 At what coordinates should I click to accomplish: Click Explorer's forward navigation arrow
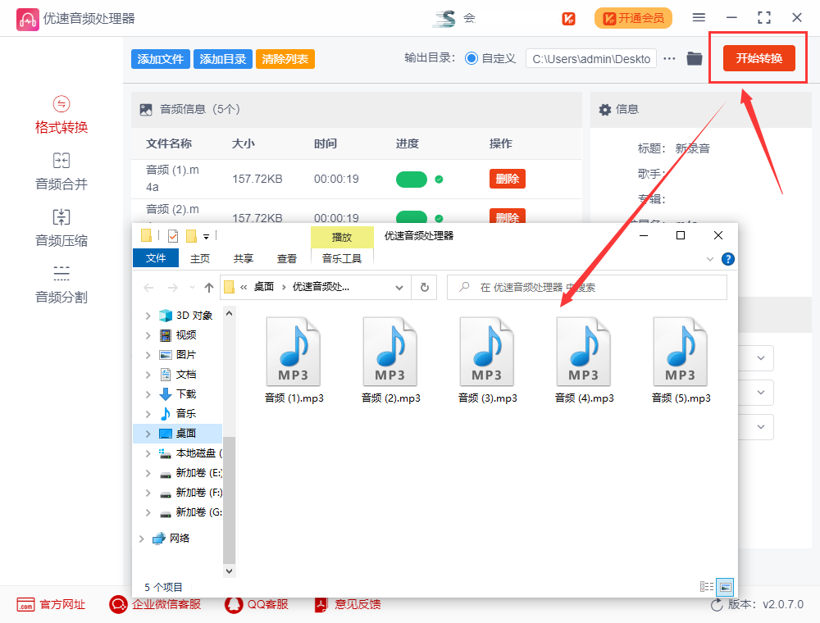pyautogui.click(x=172, y=288)
